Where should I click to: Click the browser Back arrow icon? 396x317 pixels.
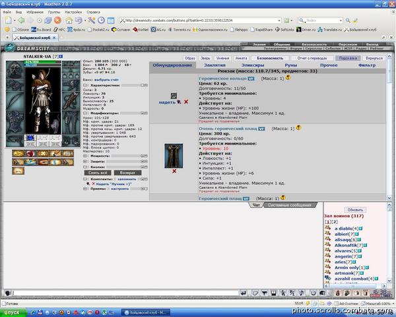pos(22,20)
